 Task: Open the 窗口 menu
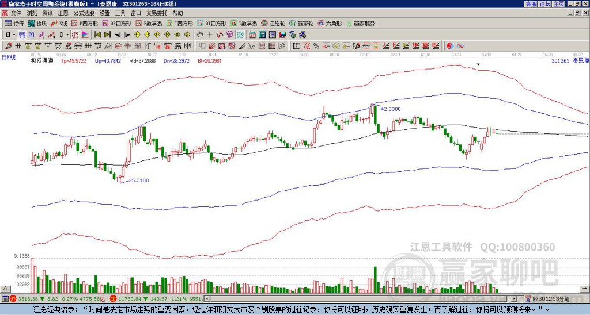[136, 13]
